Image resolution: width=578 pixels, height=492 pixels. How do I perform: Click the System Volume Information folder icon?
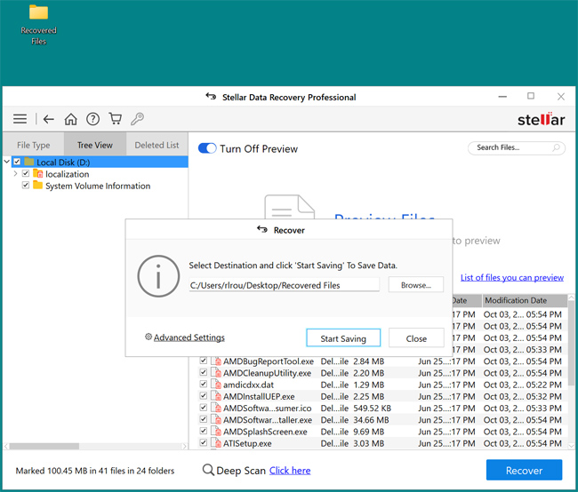(37, 185)
